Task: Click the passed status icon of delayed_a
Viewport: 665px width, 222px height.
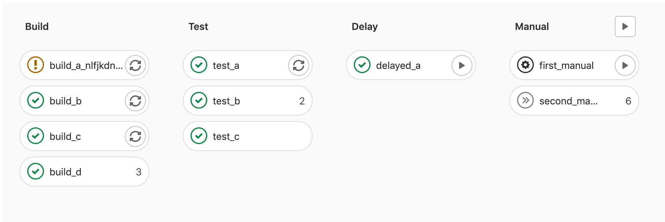Action: click(x=362, y=65)
